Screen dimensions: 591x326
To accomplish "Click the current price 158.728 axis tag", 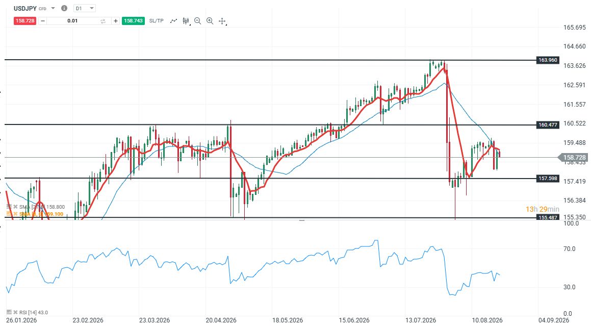I will point(573,157).
